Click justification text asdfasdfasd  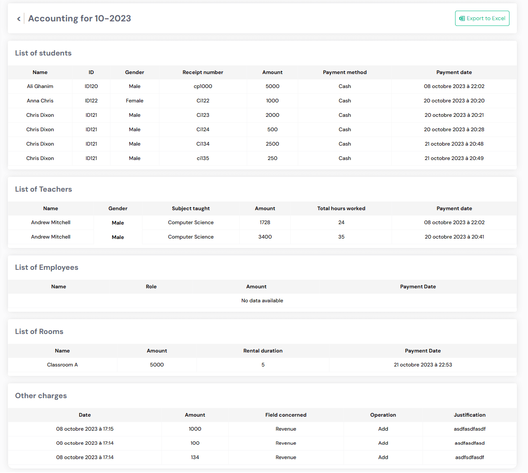pos(470,443)
